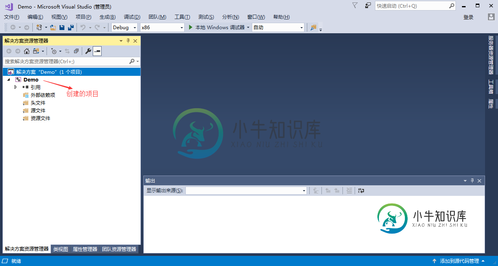Viewport: 498px width, 266px height.
Task: Click the Redo arrow icon
Action: pyautogui.click(x=97, y=28)
